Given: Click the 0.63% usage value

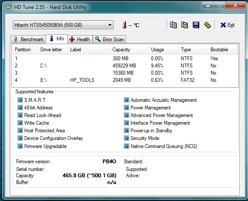Looking at the screenshot, I should 157,80.
